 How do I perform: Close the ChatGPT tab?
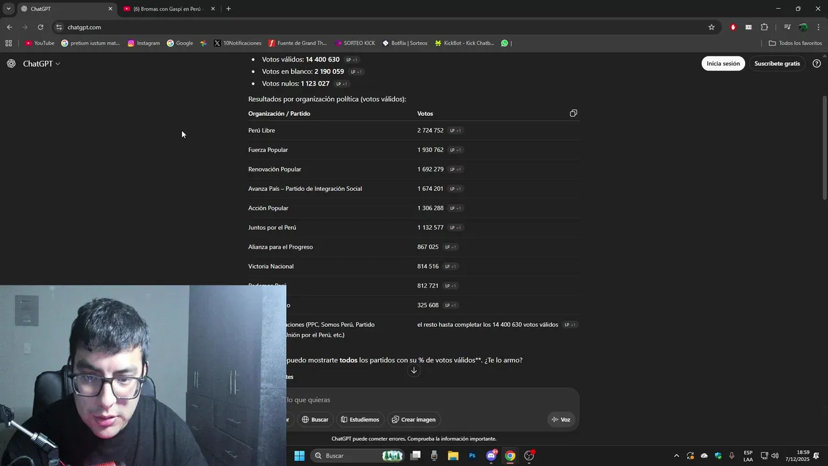110,9
